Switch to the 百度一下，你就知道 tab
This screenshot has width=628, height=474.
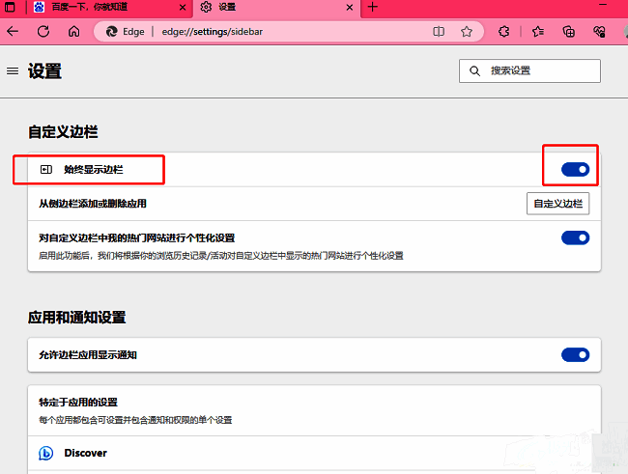point(109,7)
